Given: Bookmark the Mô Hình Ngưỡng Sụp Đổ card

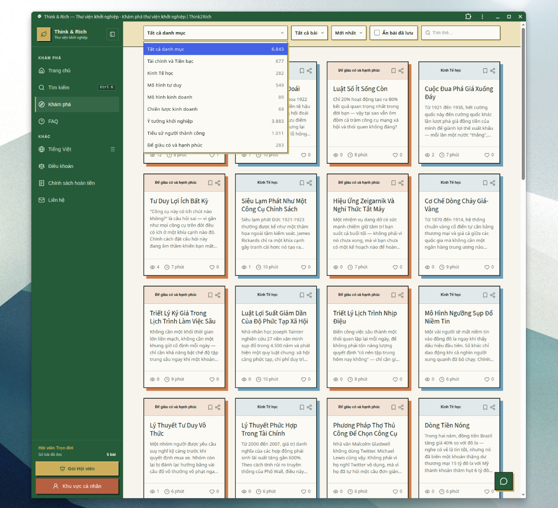Looking at the screenshot, I should [x=485, y=295].
